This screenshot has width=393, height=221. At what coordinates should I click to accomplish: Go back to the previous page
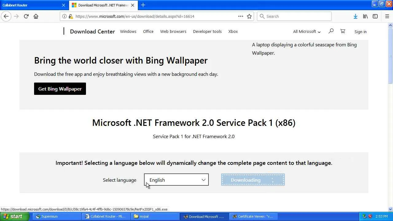click(6, 16)
